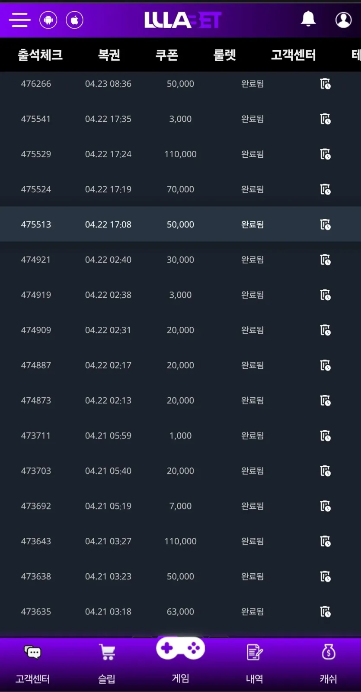This screenshot has width=361, height=692.
Task: Open the 룰렛 menu tab
Action: point(225,55)
